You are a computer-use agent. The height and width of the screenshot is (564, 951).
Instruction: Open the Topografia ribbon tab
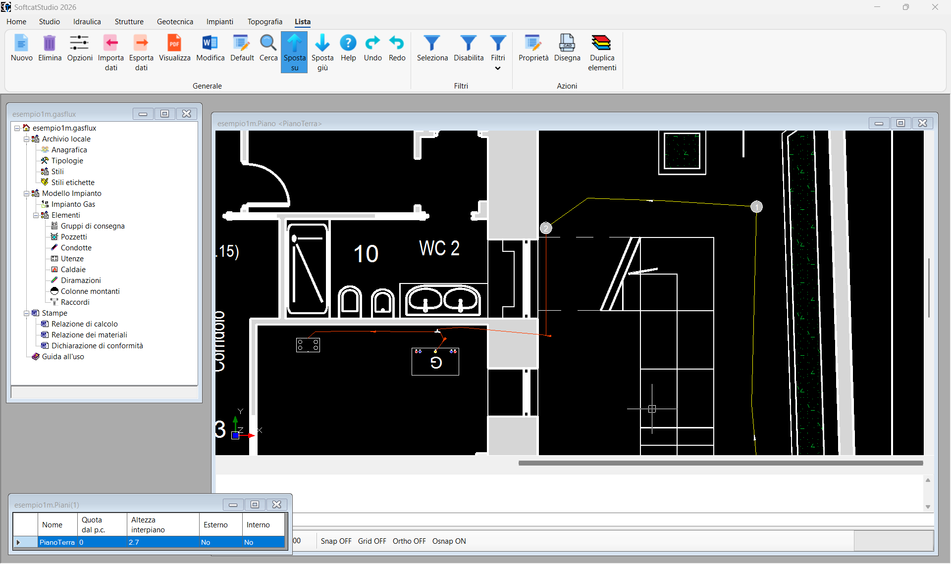click(265, 22)
